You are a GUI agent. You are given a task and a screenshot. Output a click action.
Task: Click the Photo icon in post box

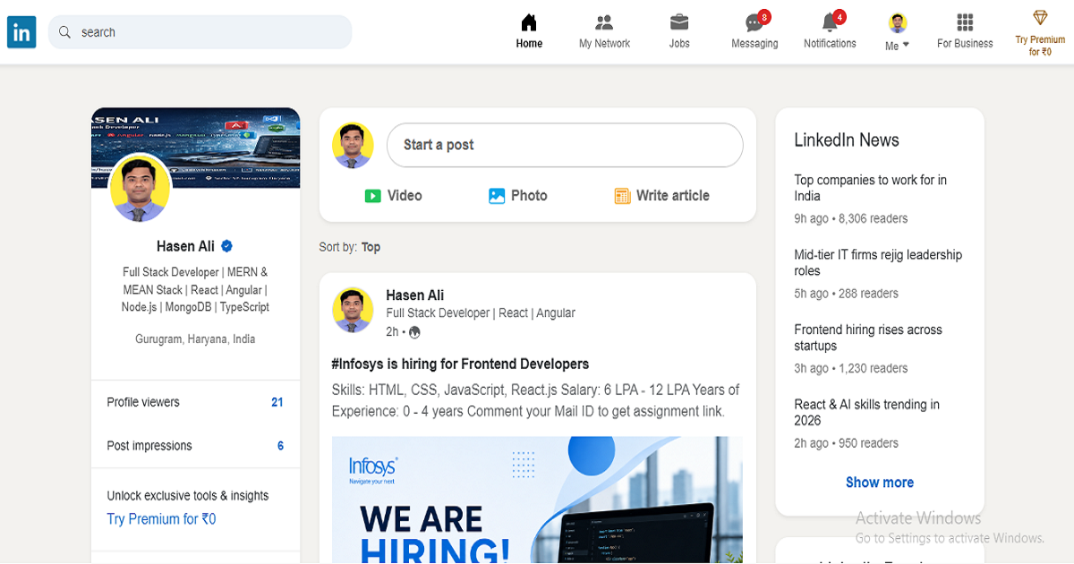coord(497,196)
